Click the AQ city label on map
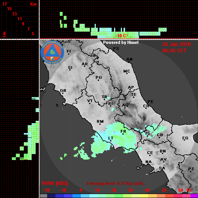Viewport: 198px width, 198px height. point(125,105)
